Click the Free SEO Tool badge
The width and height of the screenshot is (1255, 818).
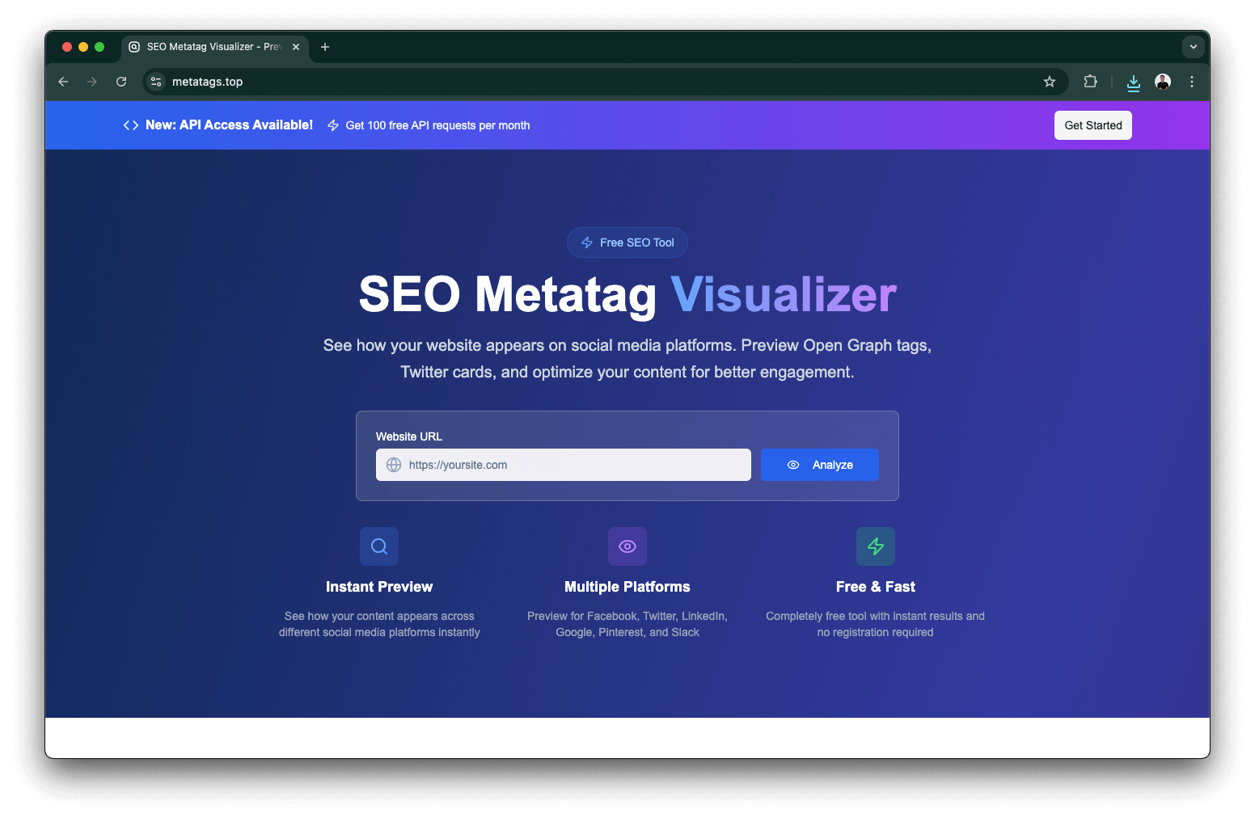point(627,242)
